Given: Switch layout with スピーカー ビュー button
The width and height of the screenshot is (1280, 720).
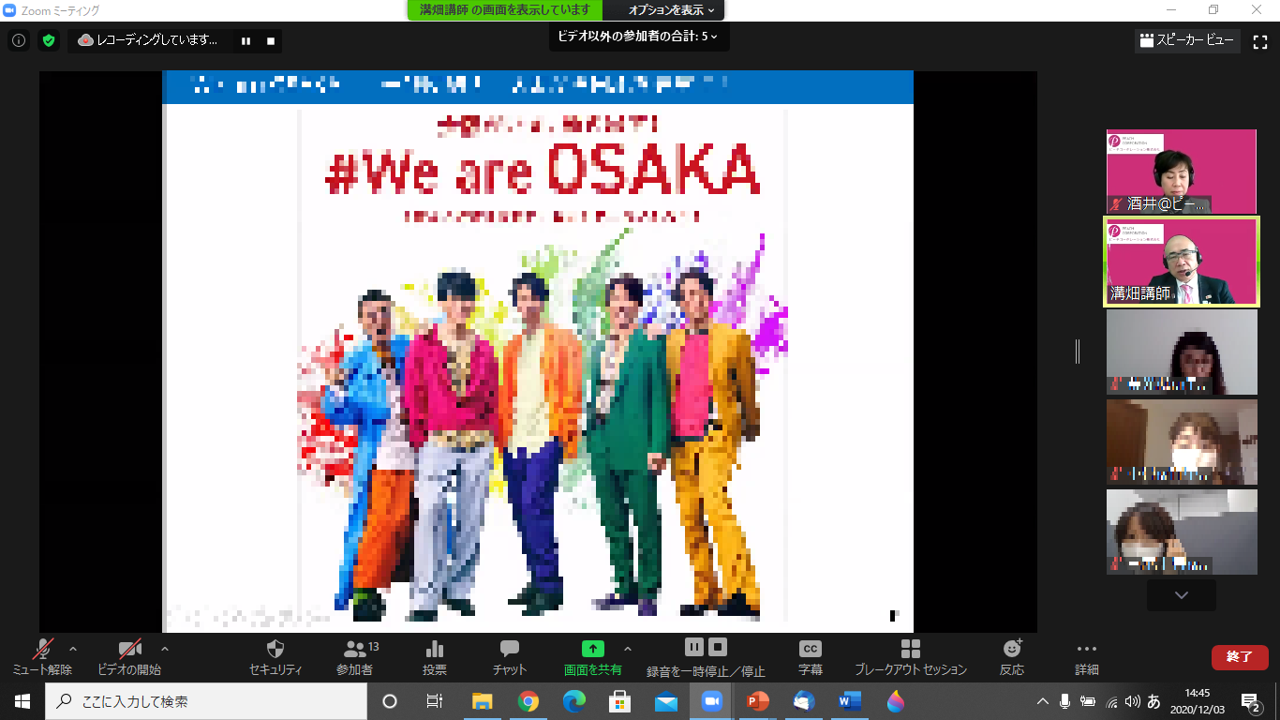Looking at the screenshot, I should 1187,40.
